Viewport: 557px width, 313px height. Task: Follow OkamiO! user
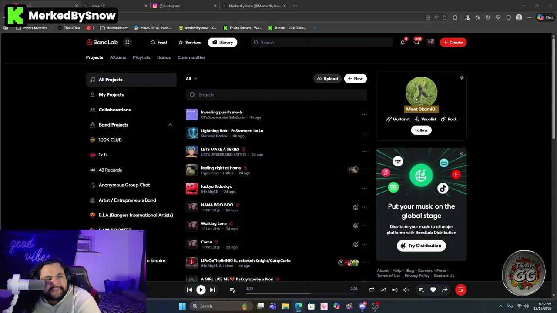[421, 130]
